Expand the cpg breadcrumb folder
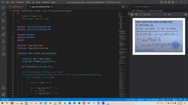 point(44,11)
